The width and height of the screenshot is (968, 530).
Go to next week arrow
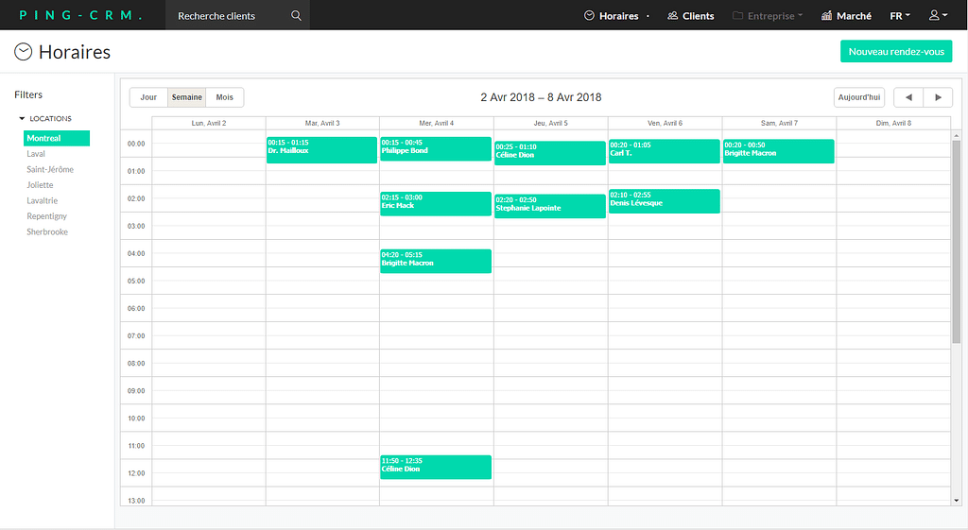tap(938, 97)
